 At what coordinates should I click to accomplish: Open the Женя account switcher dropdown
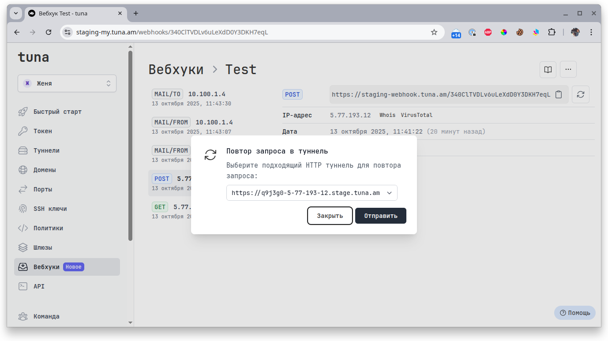(x=67, y=83)
